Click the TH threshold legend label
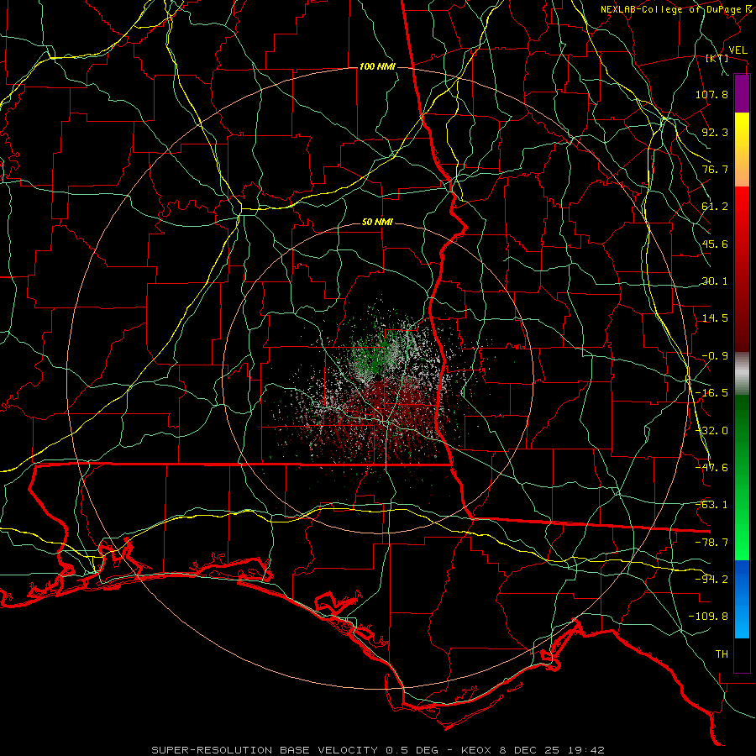This screenshot has width=756, height=756. tap(722, 654)
